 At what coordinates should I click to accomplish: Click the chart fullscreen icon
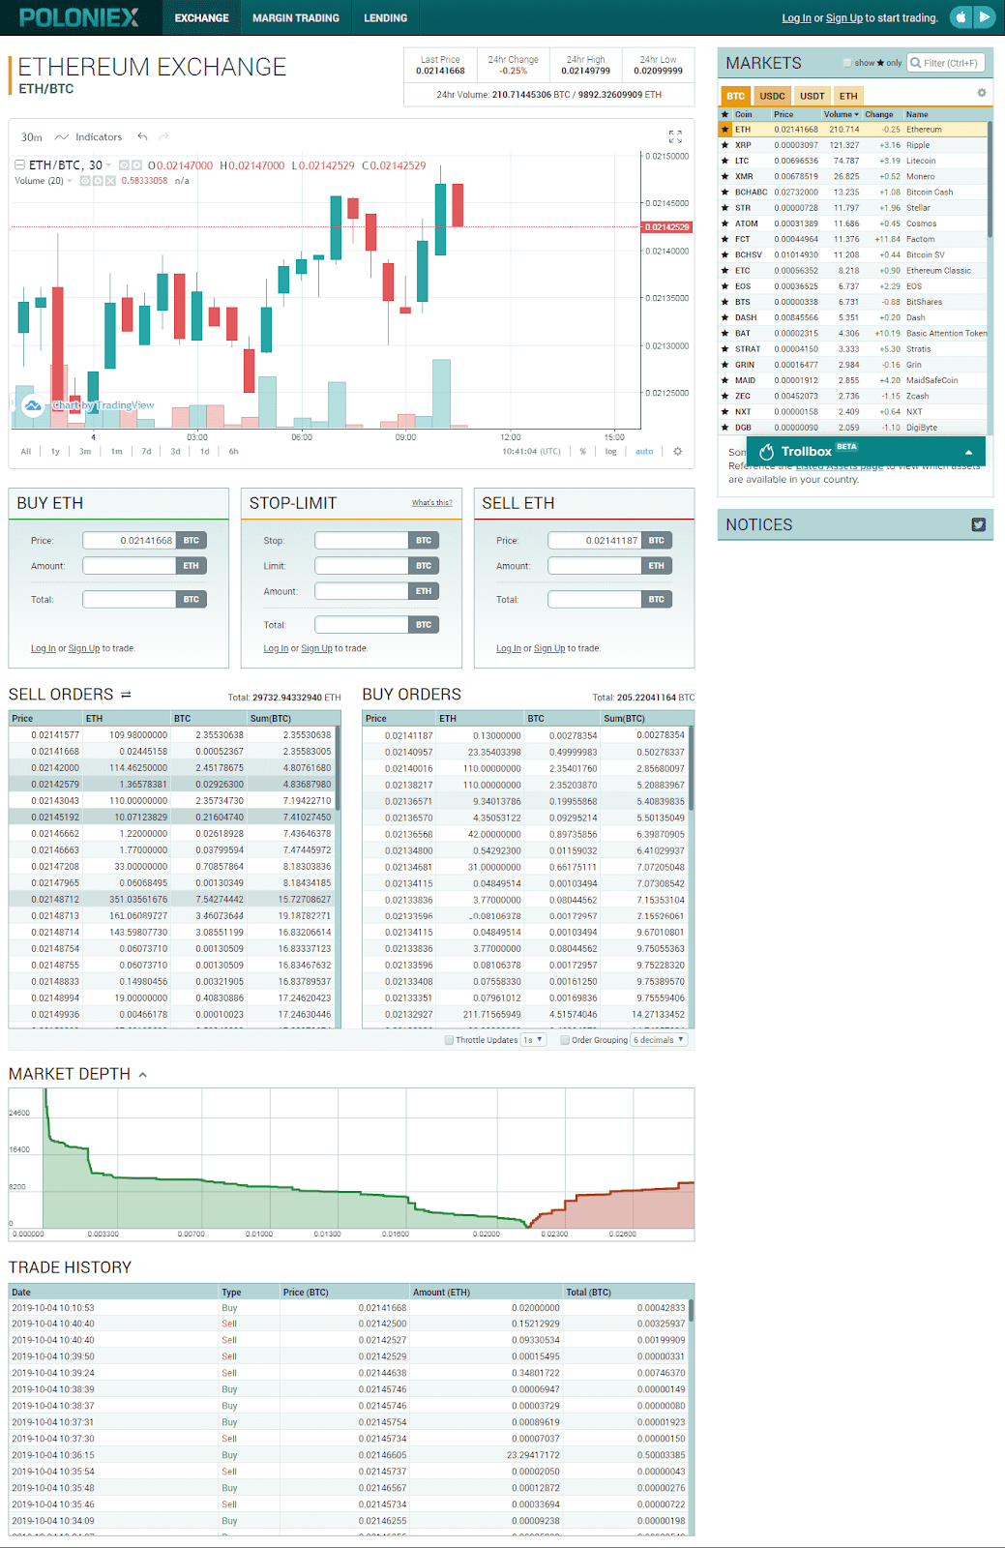point(675,136)
